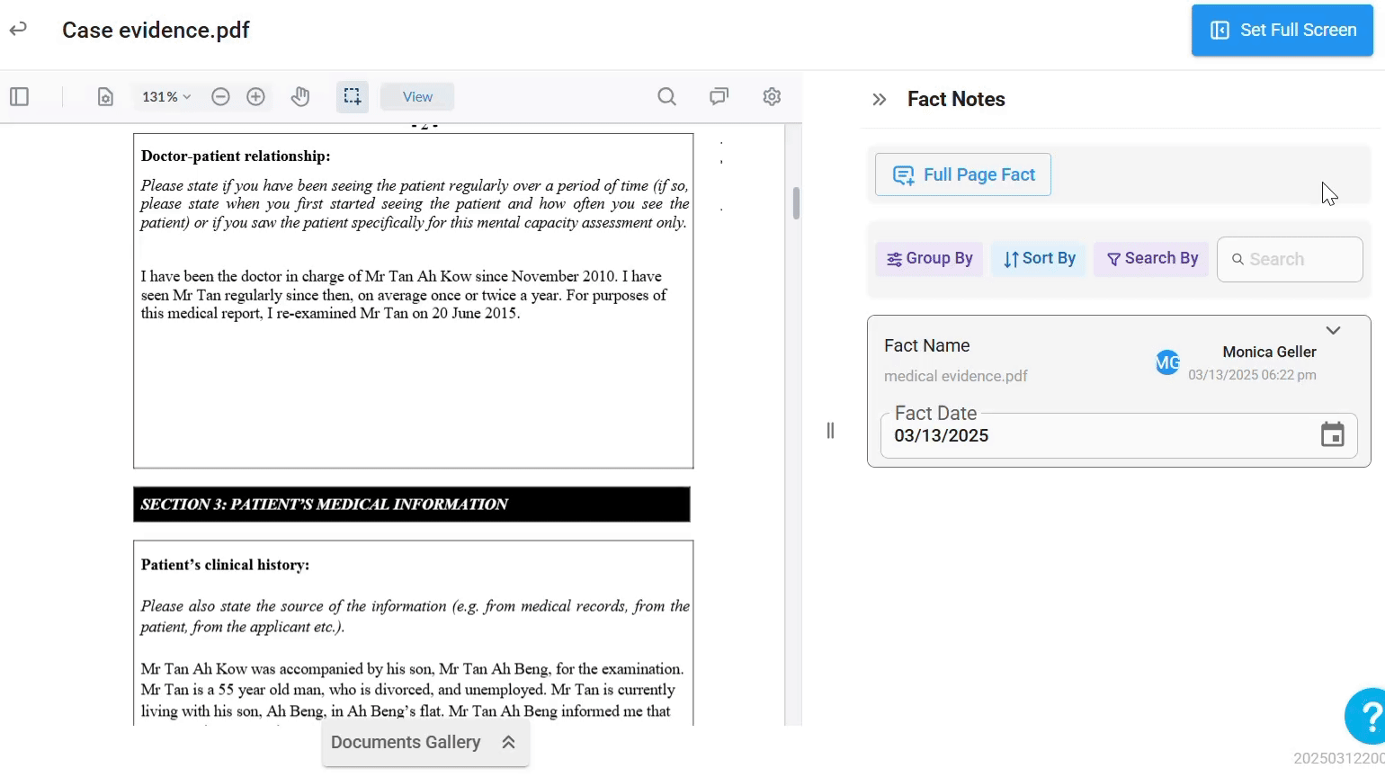The height and width of the screenshot is (777, 1385).
Task: Click the zoom out minus icon
Action: 220,97
